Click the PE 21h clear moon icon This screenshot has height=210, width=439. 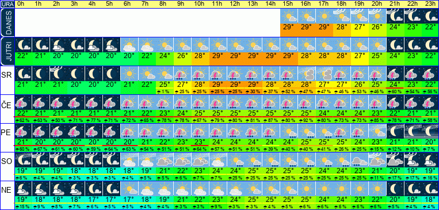click(395, 131)
